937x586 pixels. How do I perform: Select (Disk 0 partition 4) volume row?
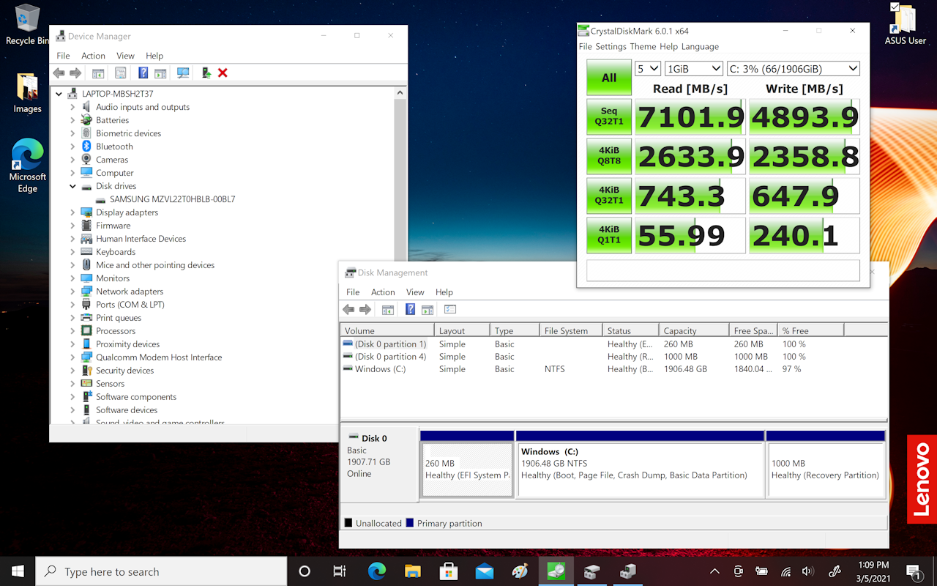pos(613,357)
